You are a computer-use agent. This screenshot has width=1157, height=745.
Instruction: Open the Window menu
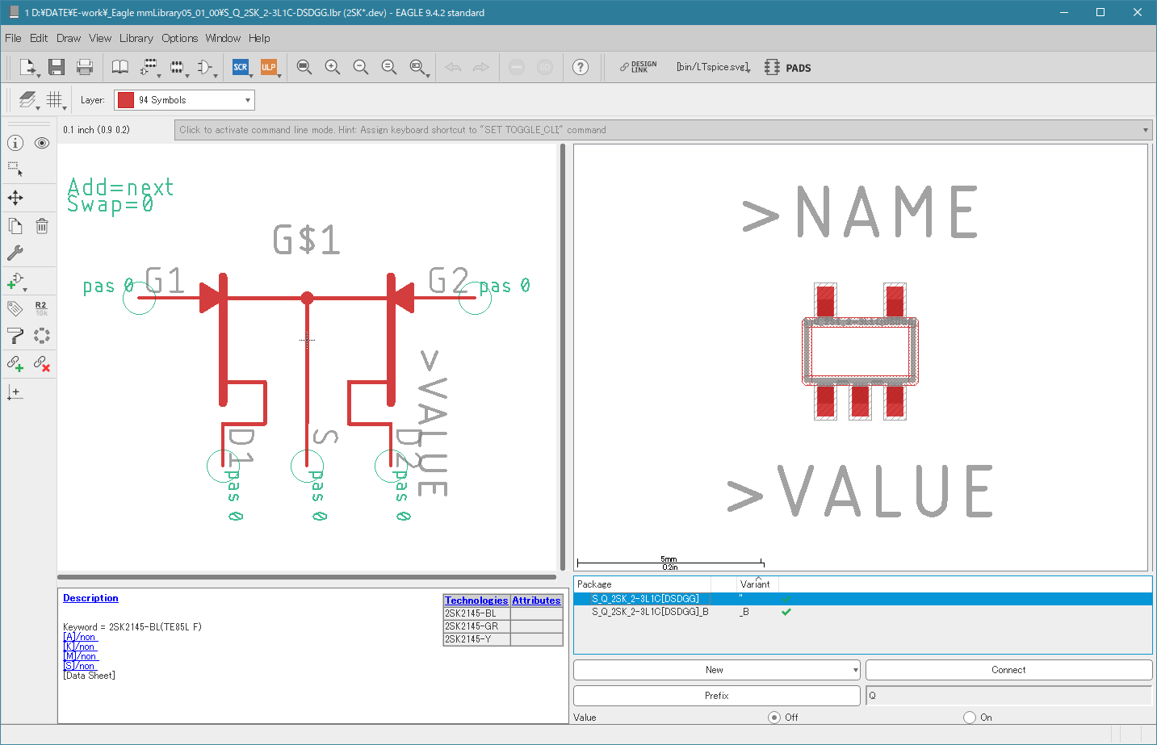[x=223, y=38]
